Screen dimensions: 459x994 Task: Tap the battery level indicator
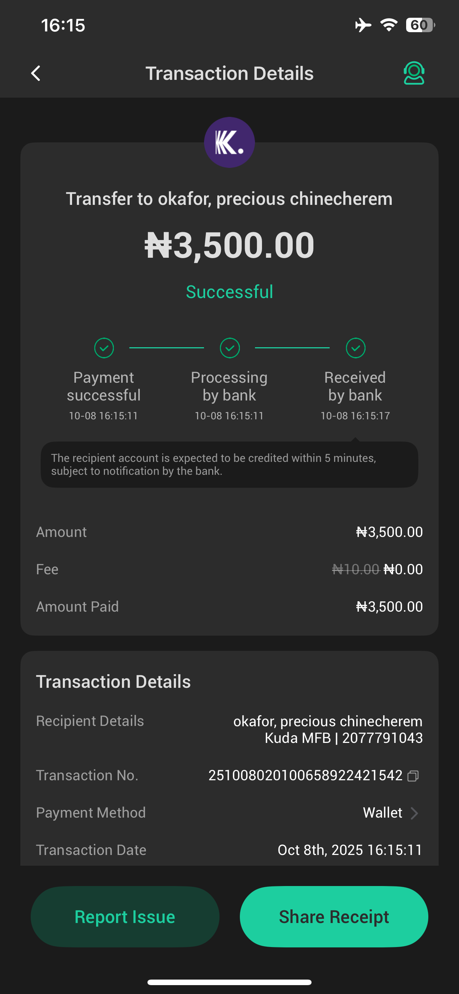coord(420,25)
